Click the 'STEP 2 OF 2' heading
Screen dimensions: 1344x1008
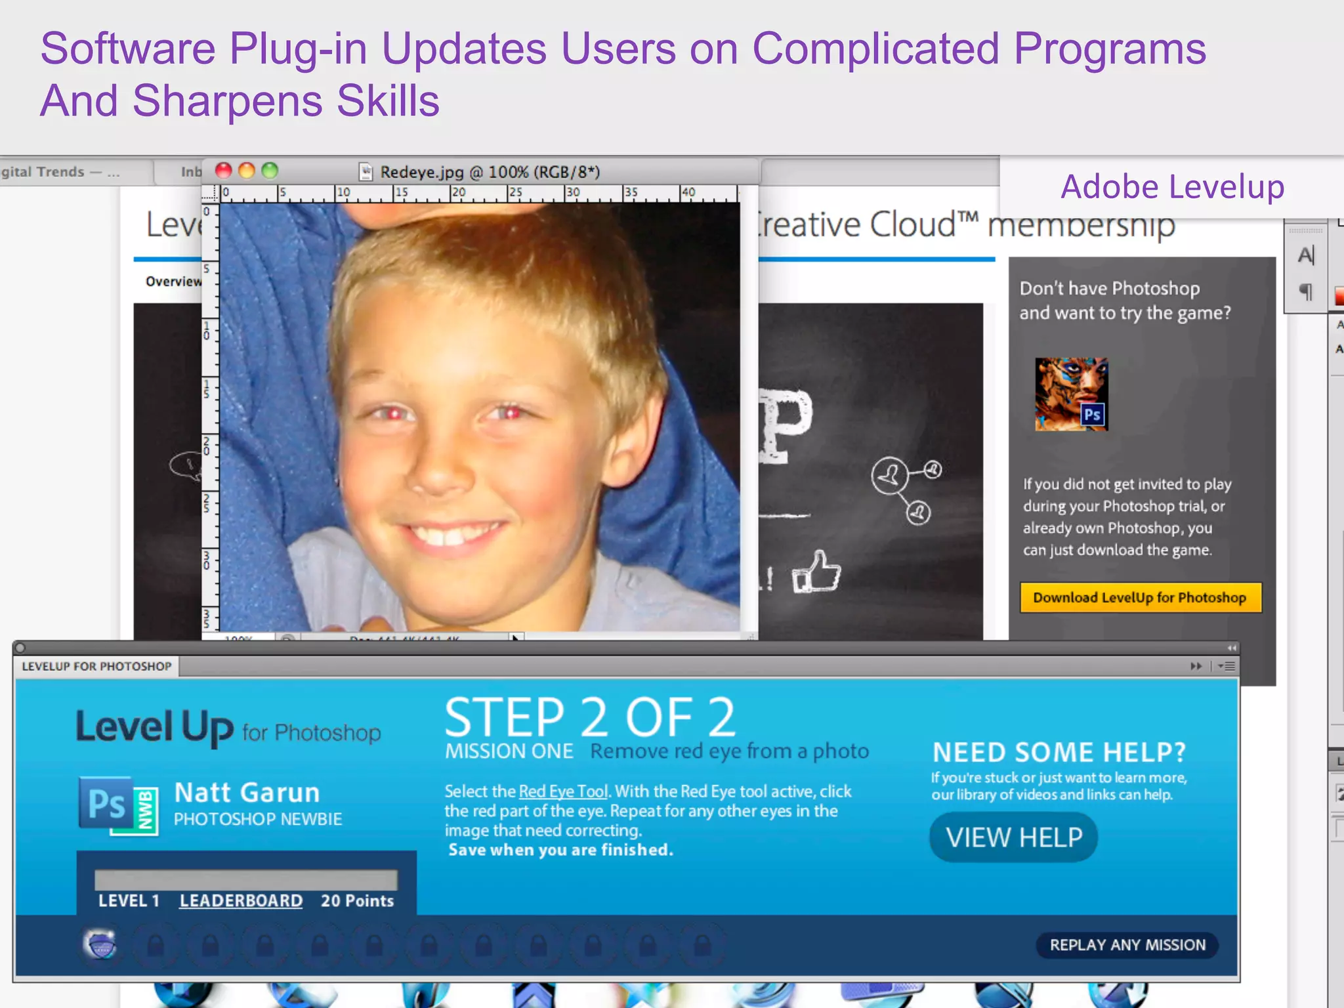pos(590,717)
